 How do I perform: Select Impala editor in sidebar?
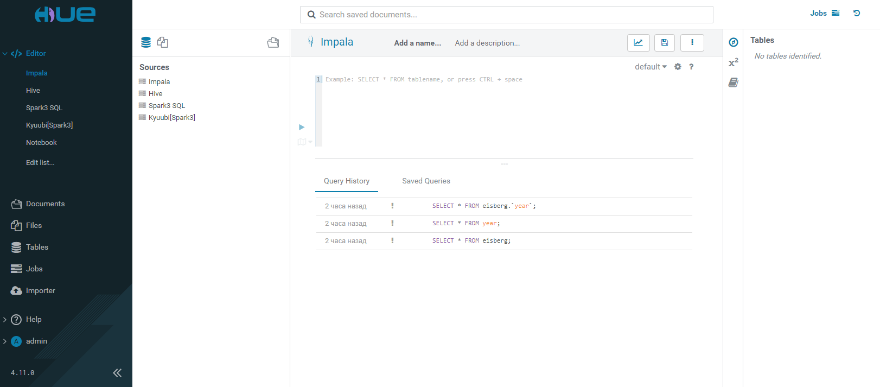[x=37, y=73]
